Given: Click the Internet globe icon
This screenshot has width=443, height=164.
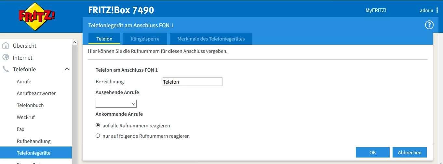Looking at the screenshot, I should (x=6, y=57).
